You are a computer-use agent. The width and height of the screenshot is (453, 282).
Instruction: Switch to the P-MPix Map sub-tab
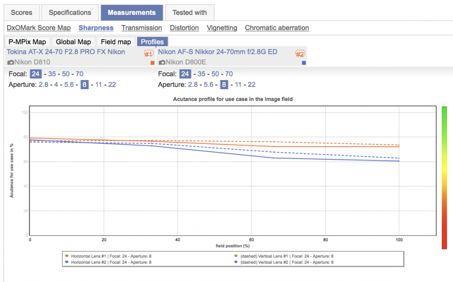28,42
